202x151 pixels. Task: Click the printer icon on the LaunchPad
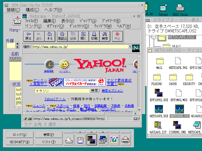pyautogui.click(x=69, y=140)
